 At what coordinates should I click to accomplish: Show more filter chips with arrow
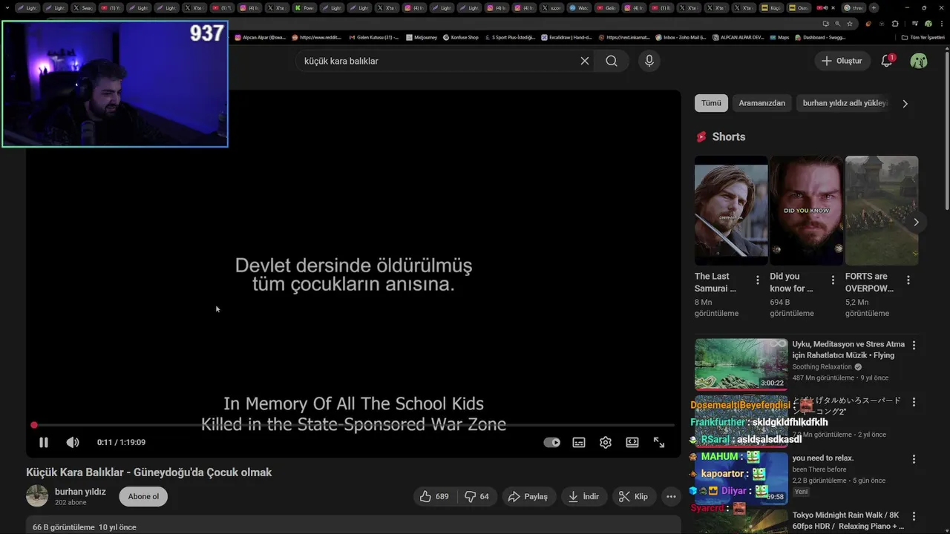click(905, 104)
